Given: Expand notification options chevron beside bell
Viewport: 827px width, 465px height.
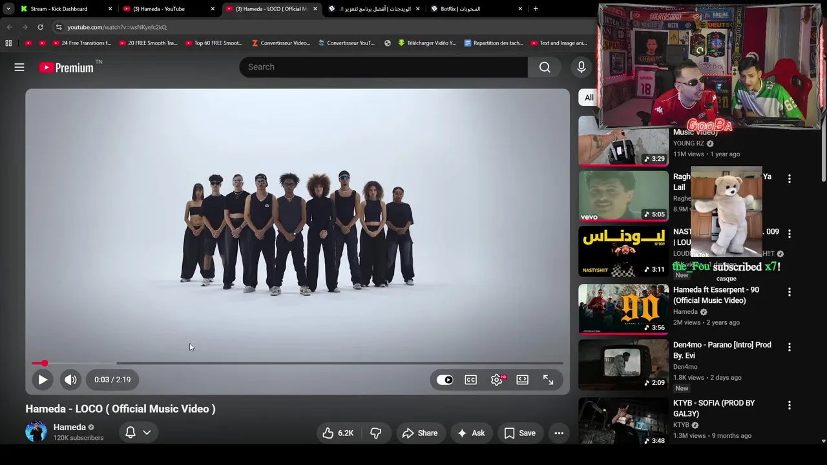Looking at the screenshot, I should point(147,433).
